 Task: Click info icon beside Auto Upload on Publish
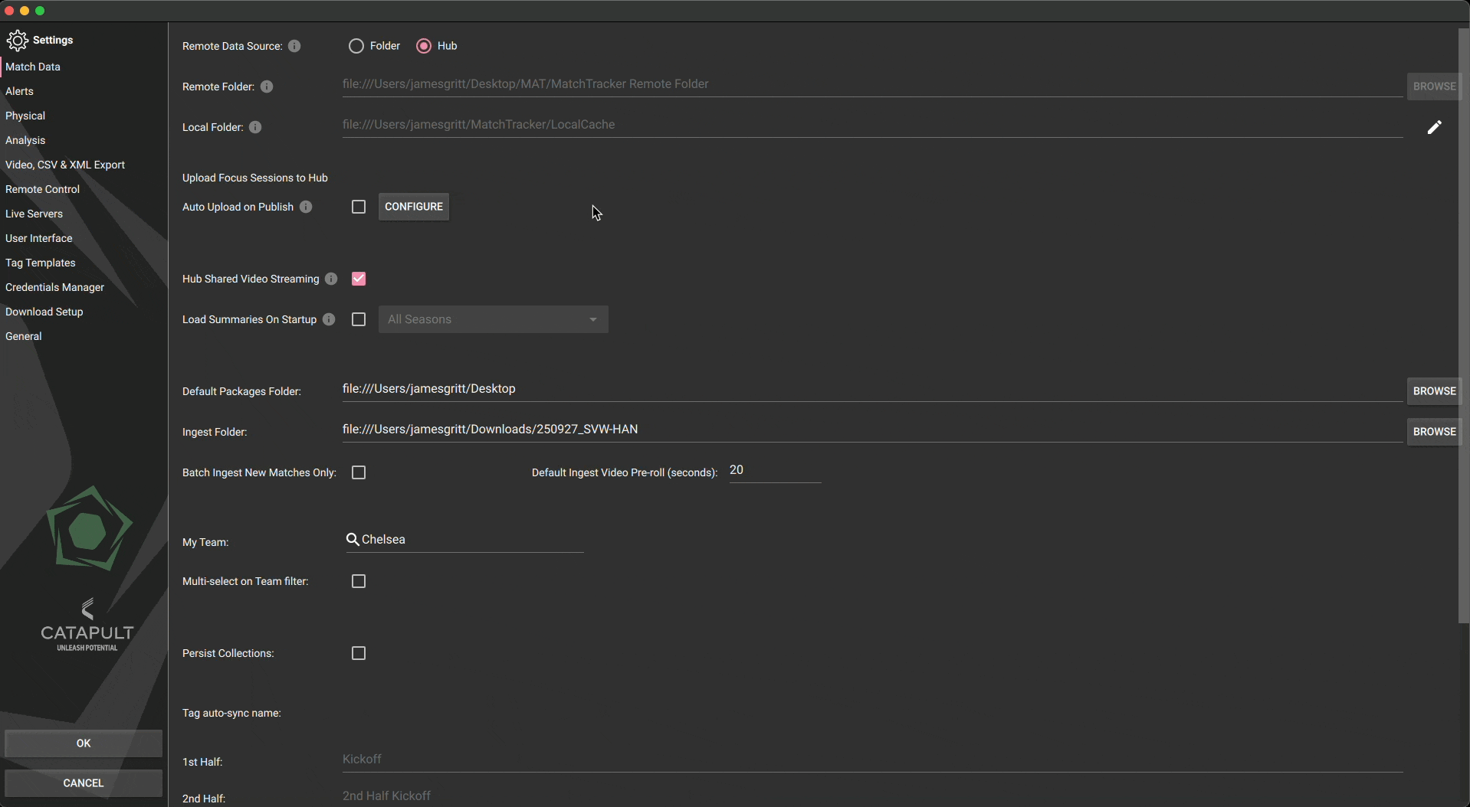(306, 207)
